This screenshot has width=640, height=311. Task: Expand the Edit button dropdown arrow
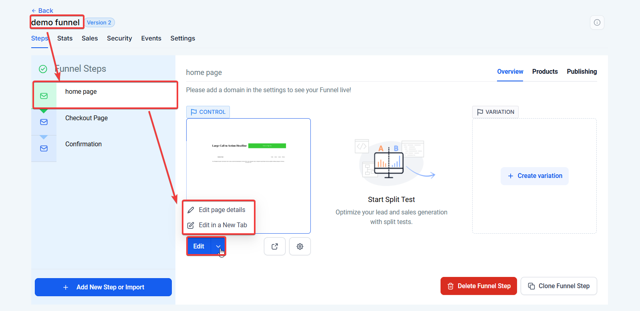(218, 246)
